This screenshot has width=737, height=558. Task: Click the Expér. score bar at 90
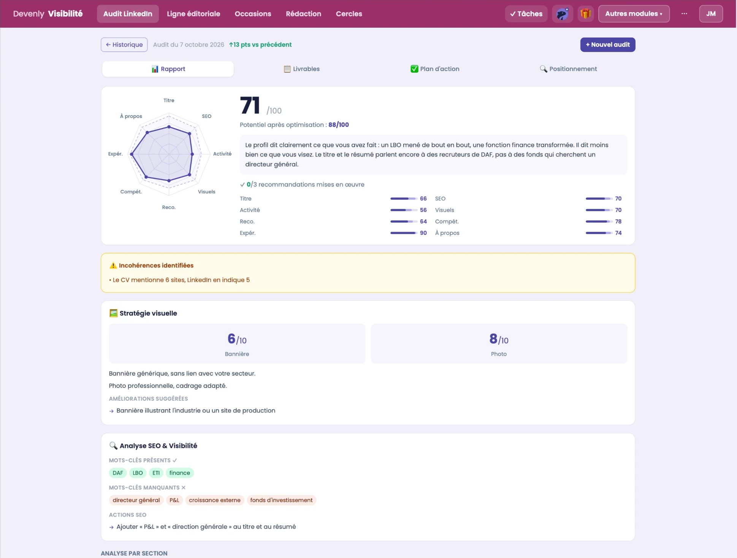[x=404, y=233]
